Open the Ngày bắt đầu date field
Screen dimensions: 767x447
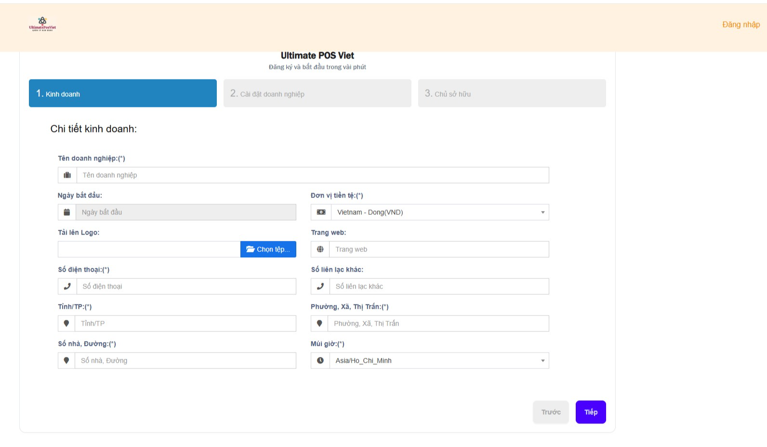click(x=186, y=212)
